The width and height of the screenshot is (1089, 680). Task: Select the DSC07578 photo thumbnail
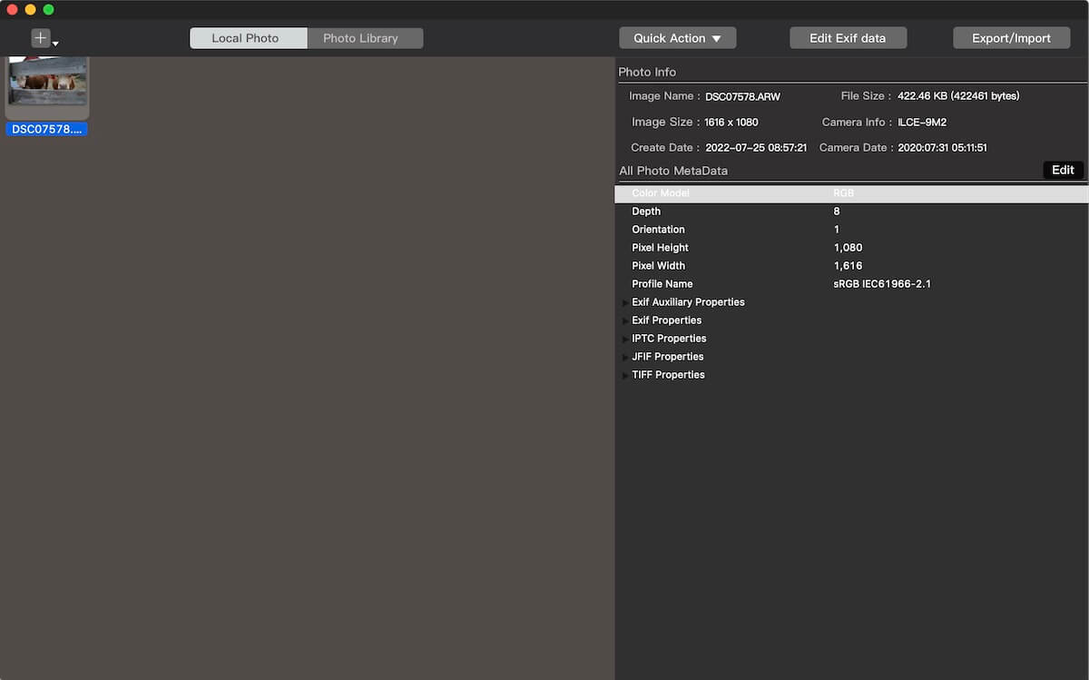[47, 87]
